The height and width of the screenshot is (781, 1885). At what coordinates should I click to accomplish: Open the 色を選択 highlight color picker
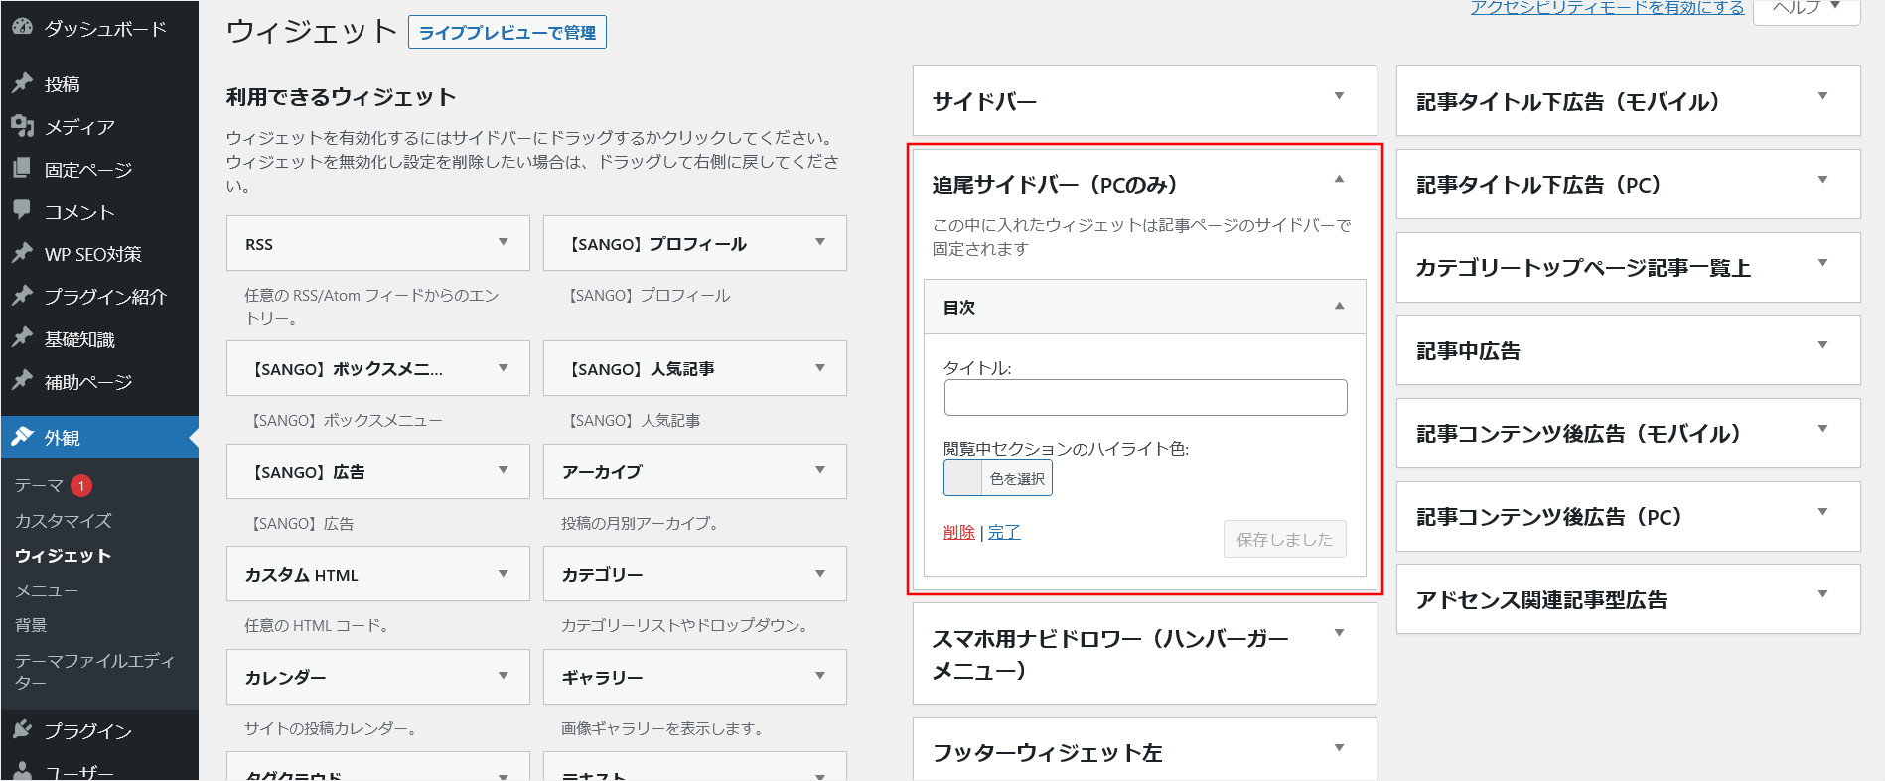[x=997, y=478]
